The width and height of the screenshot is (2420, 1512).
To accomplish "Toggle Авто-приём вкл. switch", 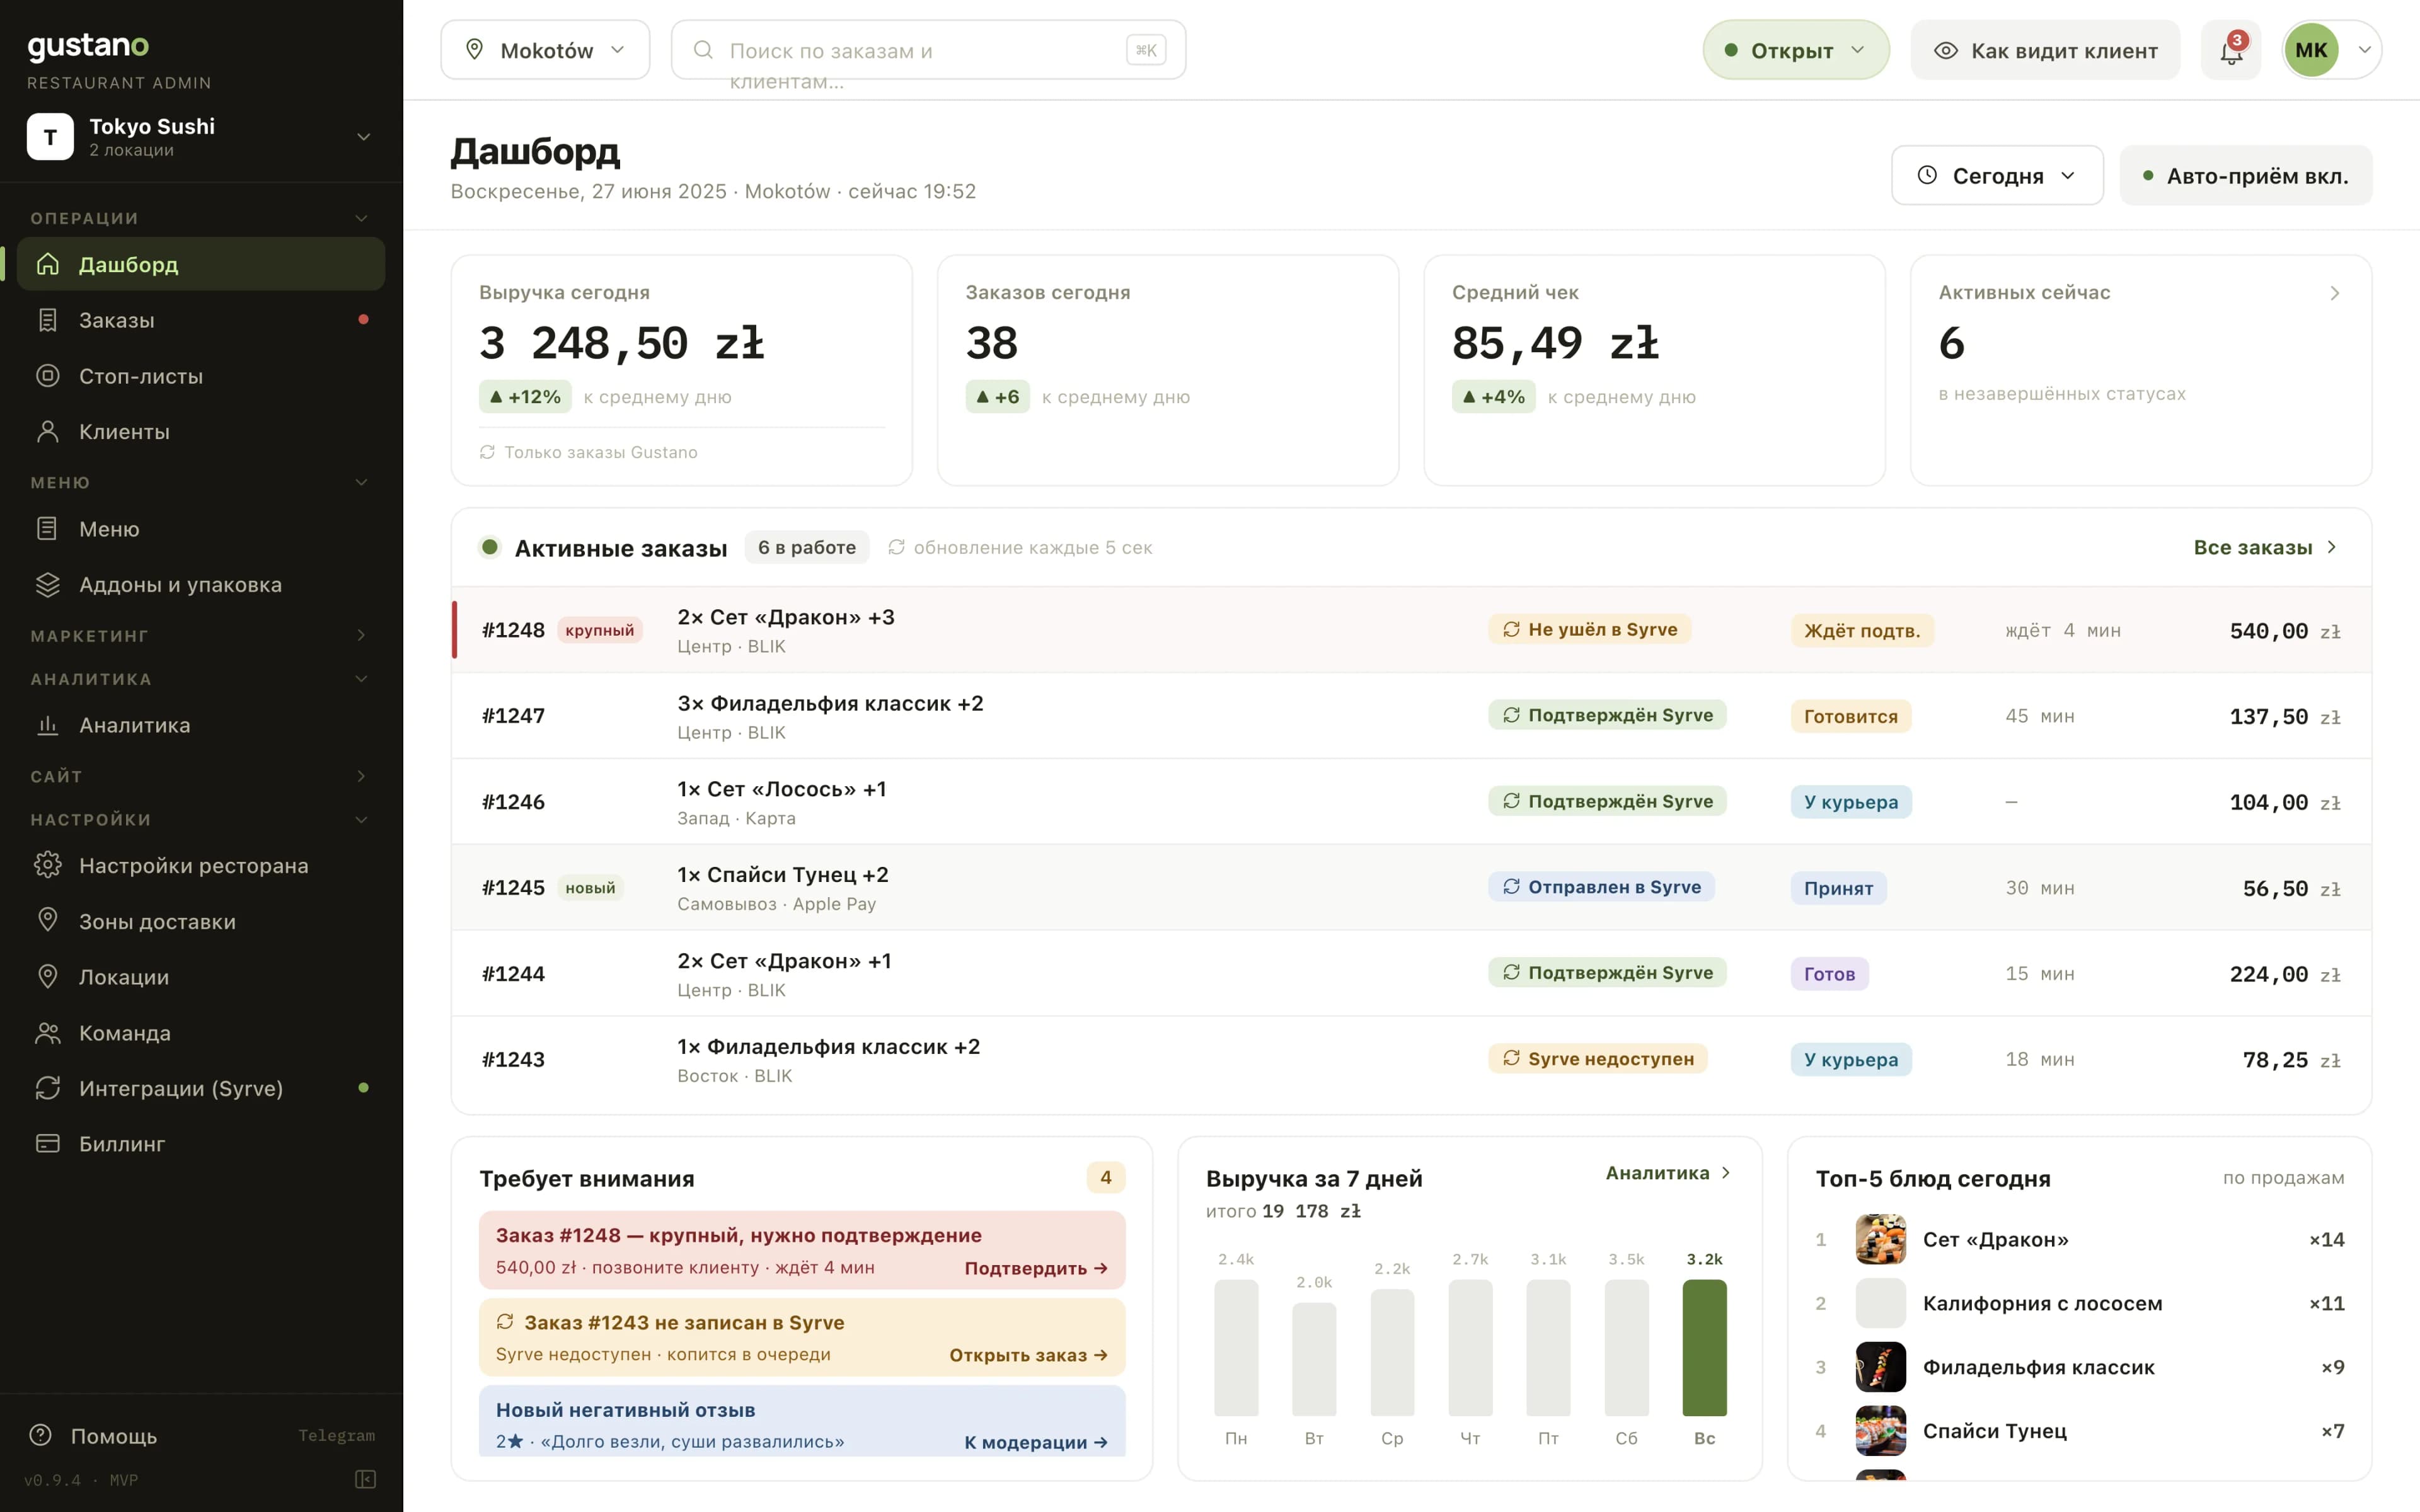I will click(x=2246, y=176).
